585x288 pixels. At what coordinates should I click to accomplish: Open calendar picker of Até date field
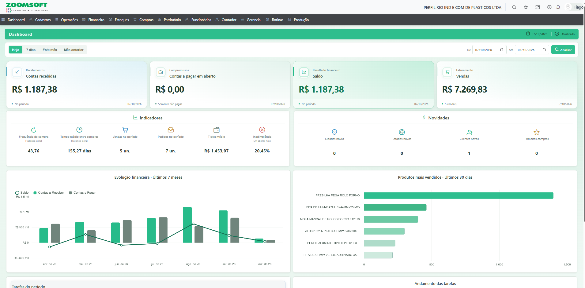(544, 50)
